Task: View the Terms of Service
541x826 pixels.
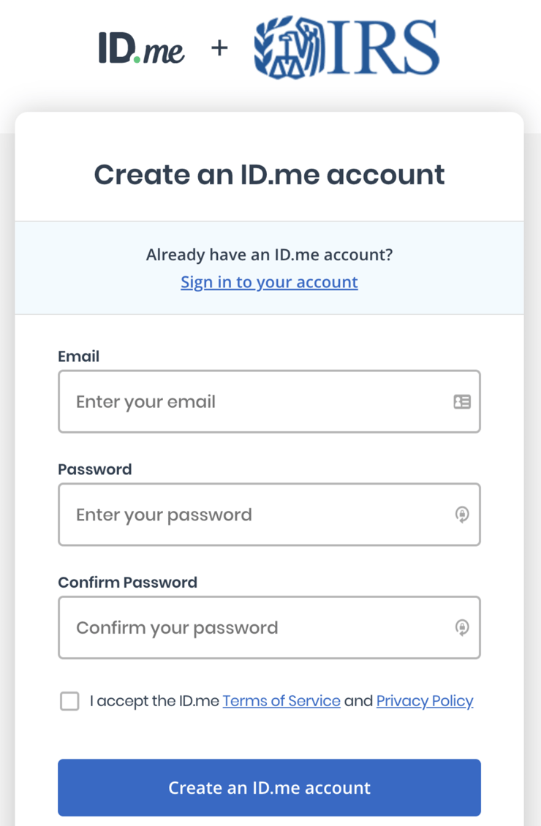Action: click(x=281, y=700)
